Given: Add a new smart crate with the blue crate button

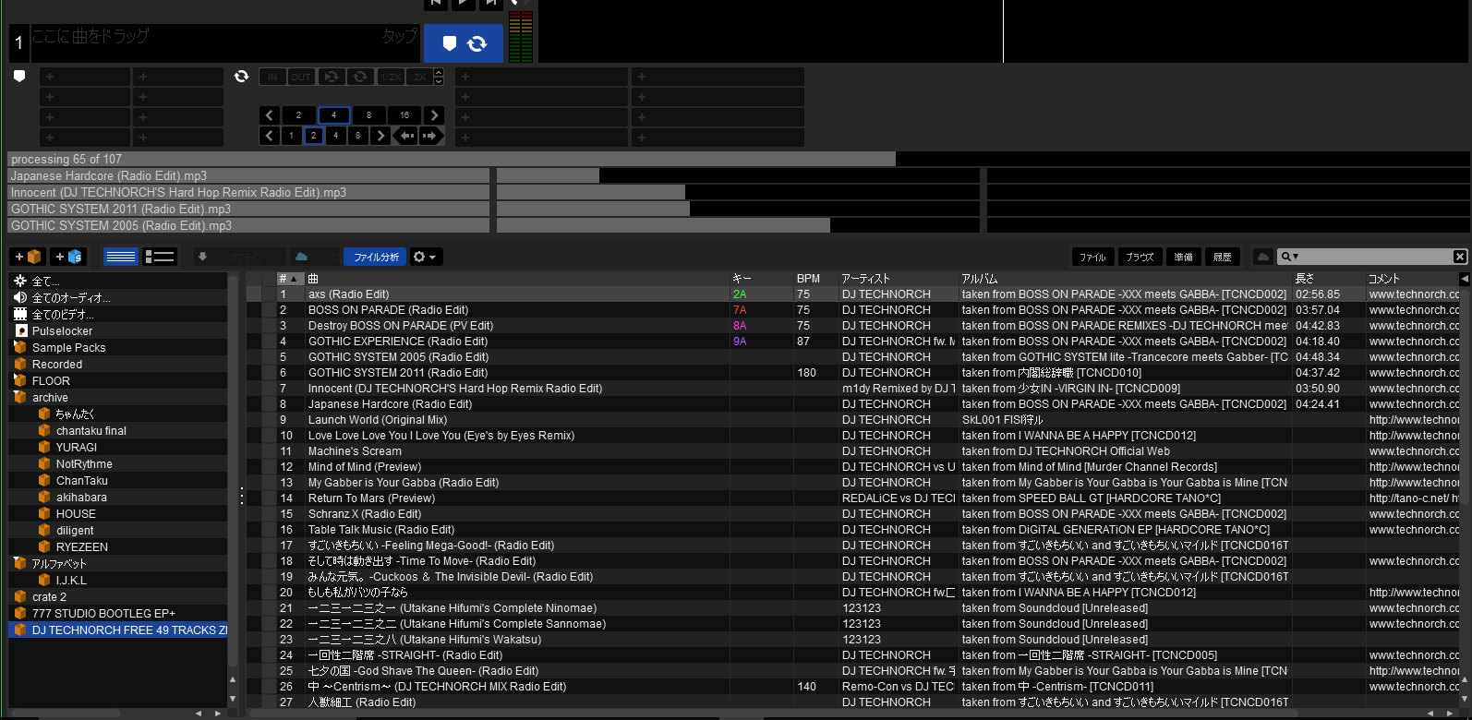Looking at the screenshot, I should 68,257.
